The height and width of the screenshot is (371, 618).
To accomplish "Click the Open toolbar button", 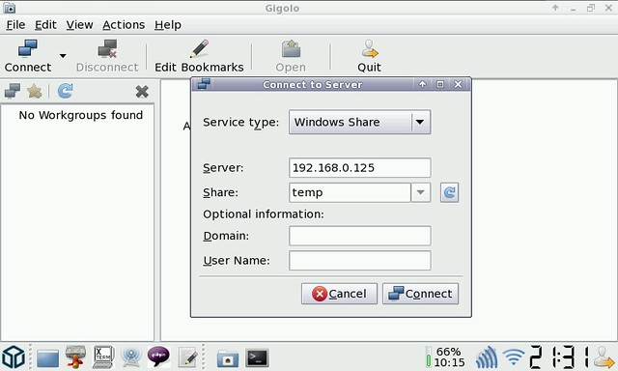I will (291, 56).
